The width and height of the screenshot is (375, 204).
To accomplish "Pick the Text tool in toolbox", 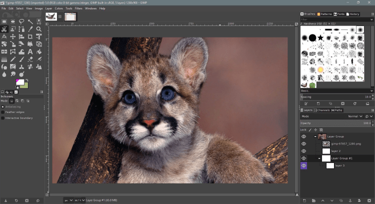I will coord(30,51).
